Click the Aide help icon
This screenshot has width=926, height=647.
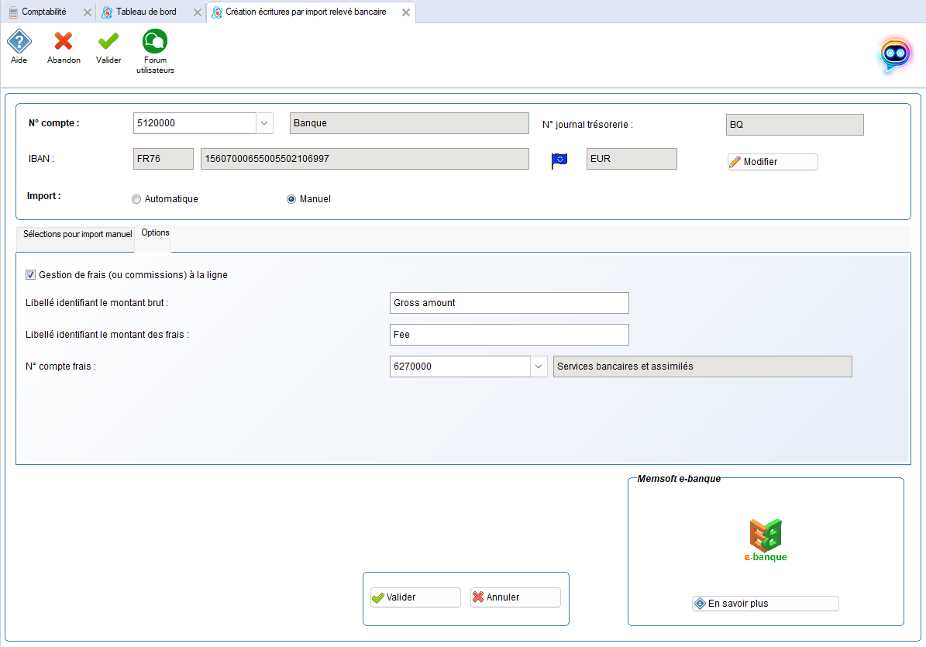[19, 42]
